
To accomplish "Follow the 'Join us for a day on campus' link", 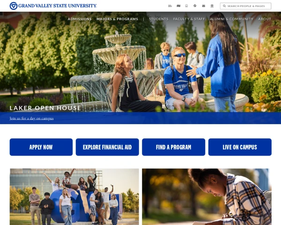I will pyautogui.click(x=31, y=118).
